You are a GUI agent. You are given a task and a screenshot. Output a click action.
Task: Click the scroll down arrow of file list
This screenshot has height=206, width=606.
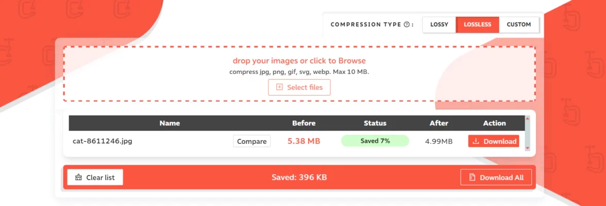pos(527,148)
